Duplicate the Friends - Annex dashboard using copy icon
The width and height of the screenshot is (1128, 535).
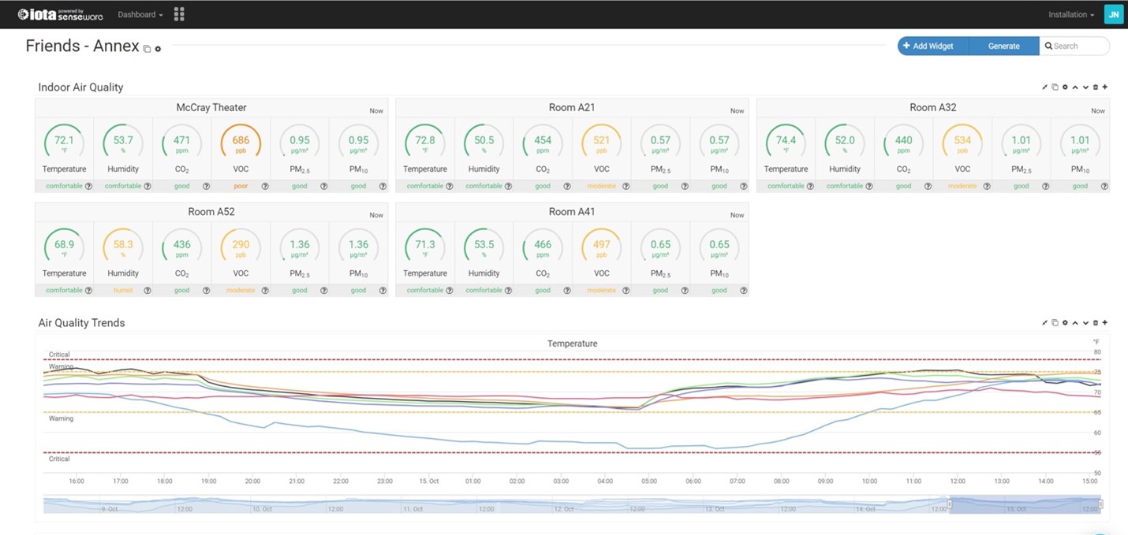147,49
